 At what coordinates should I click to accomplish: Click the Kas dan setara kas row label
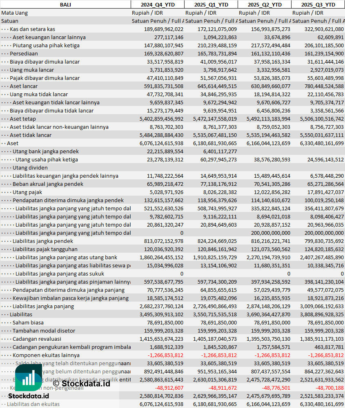[32, 29]
